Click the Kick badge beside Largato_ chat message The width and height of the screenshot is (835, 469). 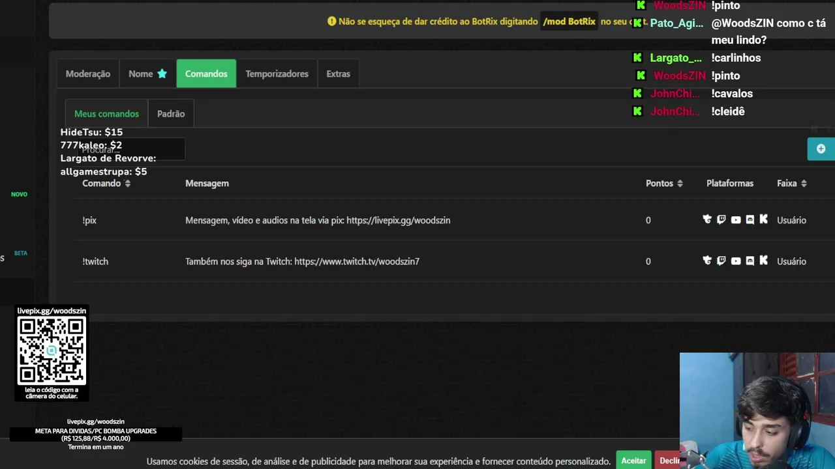coord(637,58)
